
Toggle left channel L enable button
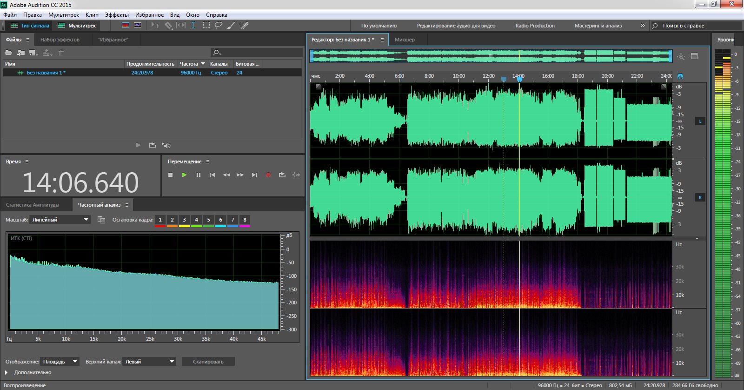(700, 121)
